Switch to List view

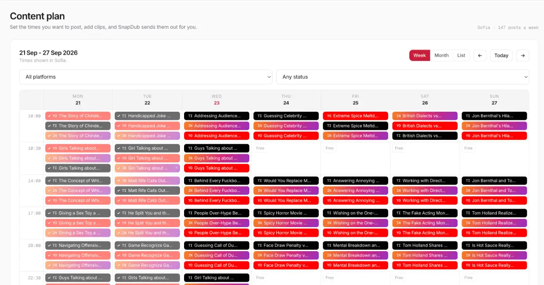461,56
